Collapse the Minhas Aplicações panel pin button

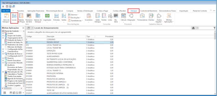pos(23,28)
